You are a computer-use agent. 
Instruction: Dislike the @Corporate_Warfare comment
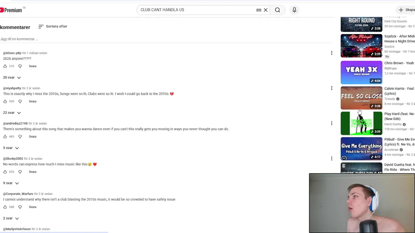[x=20, y=207]
